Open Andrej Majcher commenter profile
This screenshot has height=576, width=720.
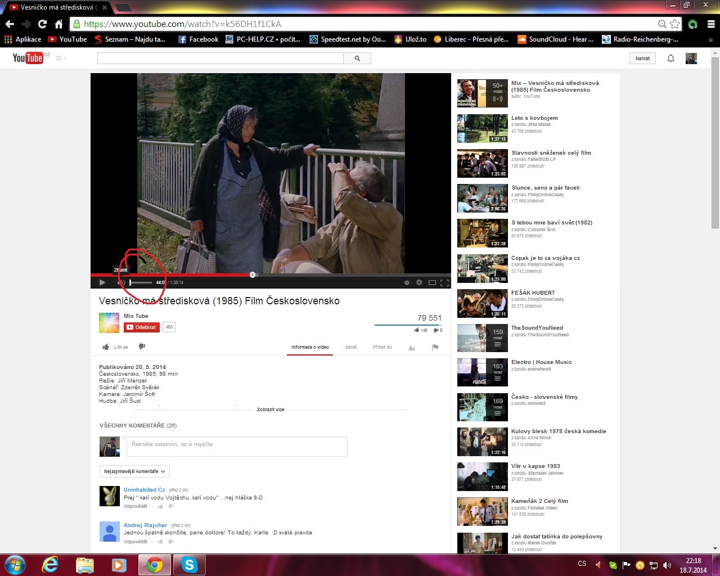[x=146, y=525]
